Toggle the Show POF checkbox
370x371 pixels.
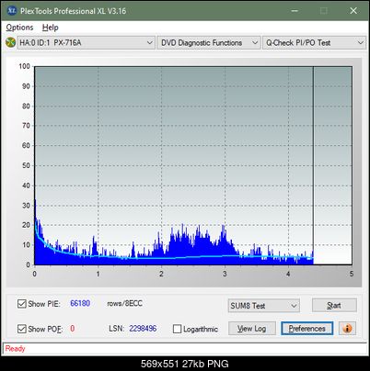[22, 329]
